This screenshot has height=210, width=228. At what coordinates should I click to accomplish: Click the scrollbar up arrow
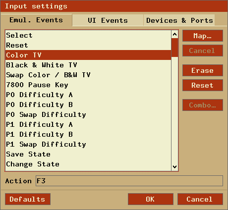pos(174,34)
